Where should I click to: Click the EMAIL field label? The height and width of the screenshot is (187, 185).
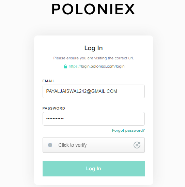point(48,81)
